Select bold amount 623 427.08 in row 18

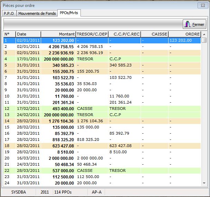(x=63, y=146)
